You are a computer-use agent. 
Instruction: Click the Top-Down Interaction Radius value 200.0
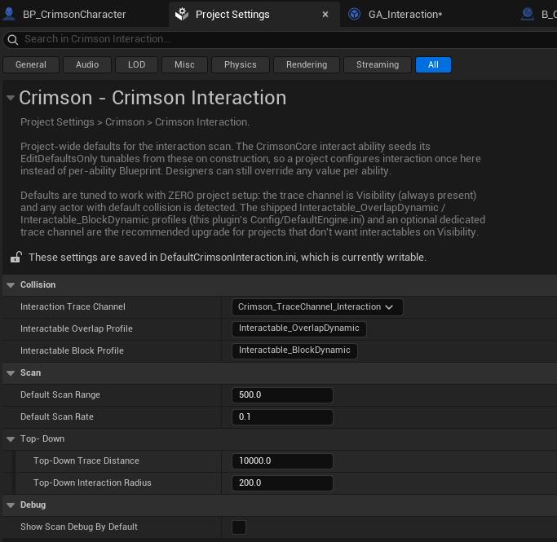282,483
